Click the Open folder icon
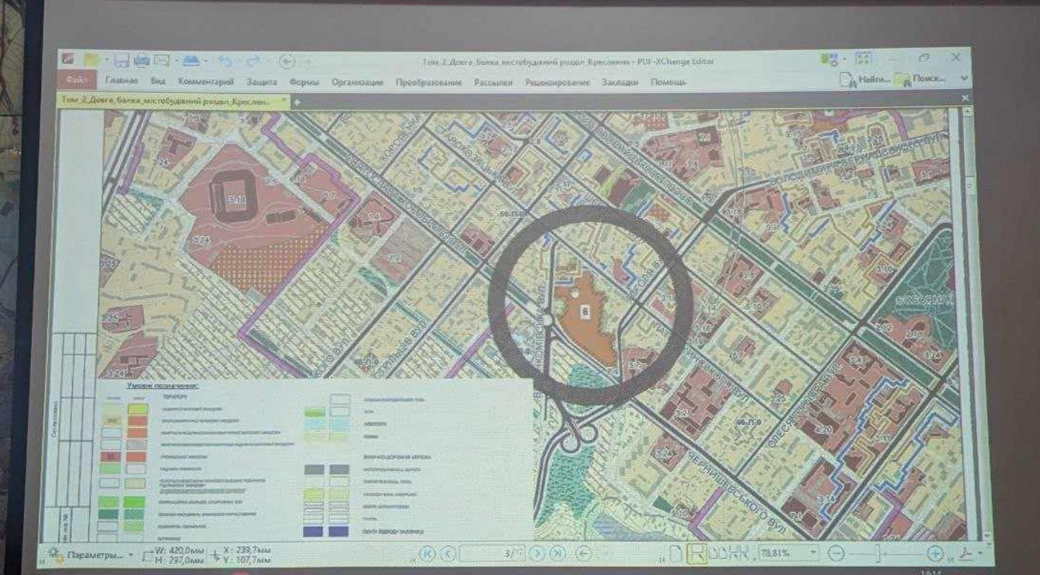The height and width of the screenshot is (575, 1040). 93,59
